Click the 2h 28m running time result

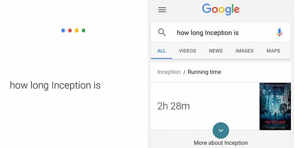coord(173,106)
